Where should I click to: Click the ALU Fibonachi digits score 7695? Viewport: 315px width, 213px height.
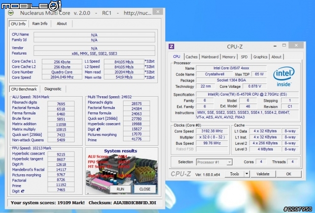pos(61,104)
